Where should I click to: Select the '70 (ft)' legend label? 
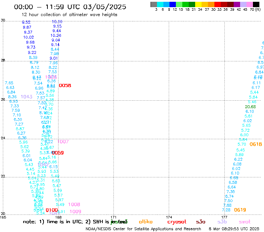(255, 9)
